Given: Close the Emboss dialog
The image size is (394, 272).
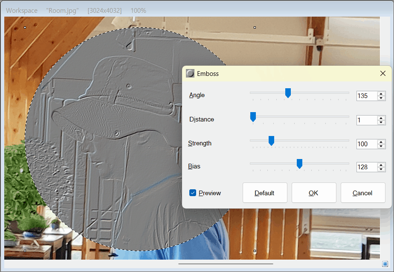Looking at the screenshot, I should pyautogui.click(x=382, y=73).
